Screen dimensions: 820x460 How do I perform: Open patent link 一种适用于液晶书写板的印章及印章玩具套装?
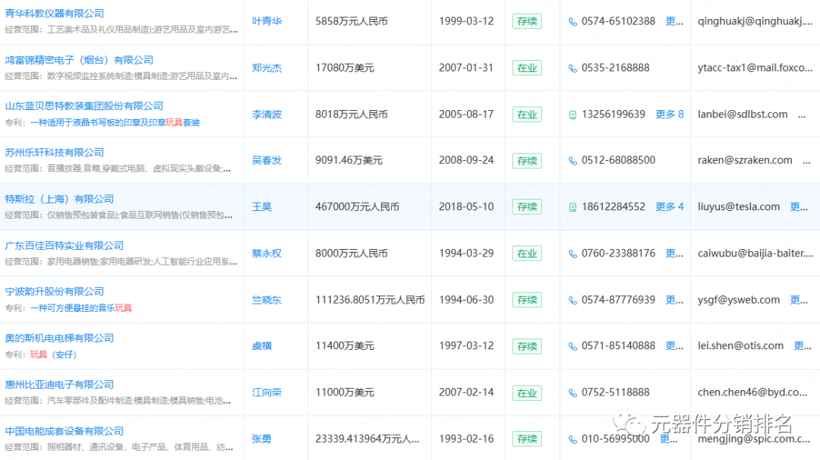click(115, 122)
